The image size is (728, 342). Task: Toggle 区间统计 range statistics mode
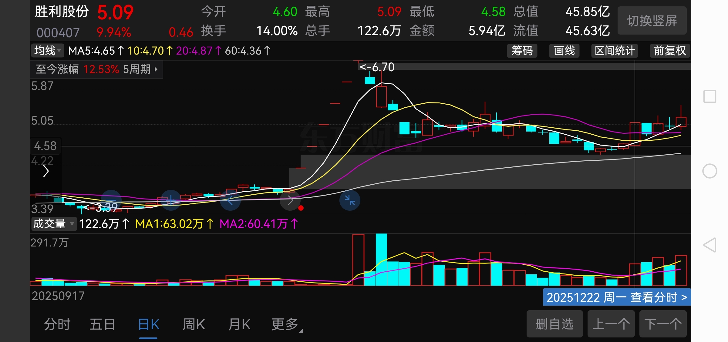click(615, 51)
